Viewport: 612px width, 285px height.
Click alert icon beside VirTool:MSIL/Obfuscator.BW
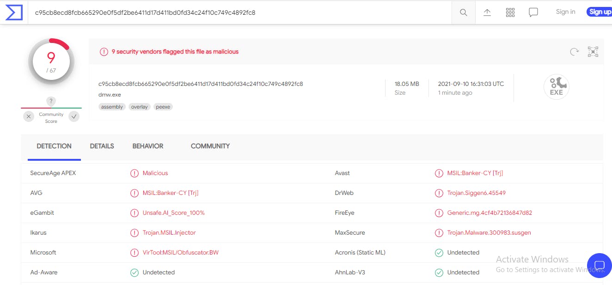pos(135,253)
